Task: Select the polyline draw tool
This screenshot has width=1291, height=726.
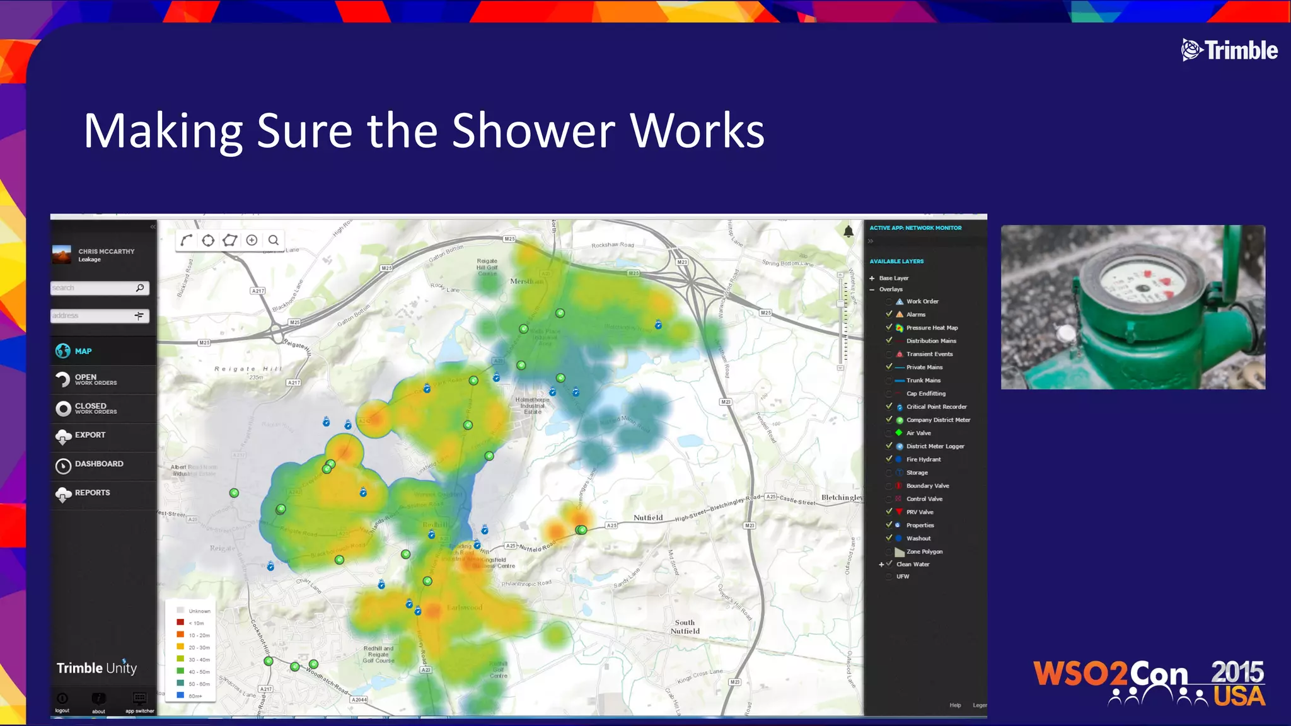Action: tap(186, 240)
